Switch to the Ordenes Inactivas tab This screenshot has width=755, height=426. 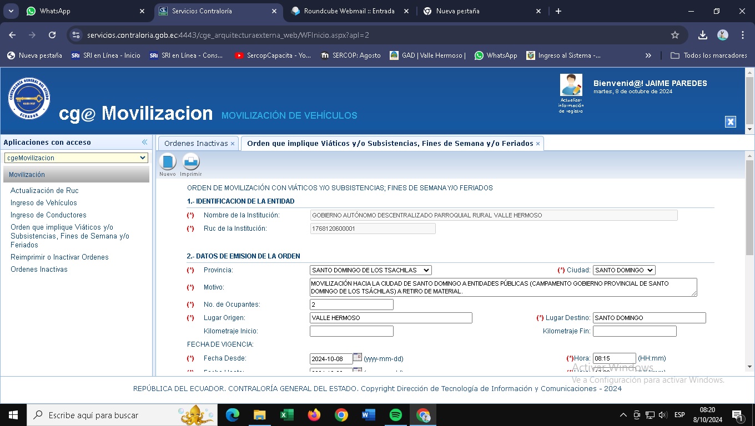196,143
